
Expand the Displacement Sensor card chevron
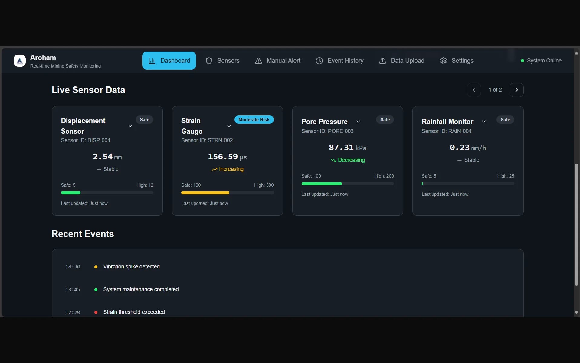pos(130,126)
